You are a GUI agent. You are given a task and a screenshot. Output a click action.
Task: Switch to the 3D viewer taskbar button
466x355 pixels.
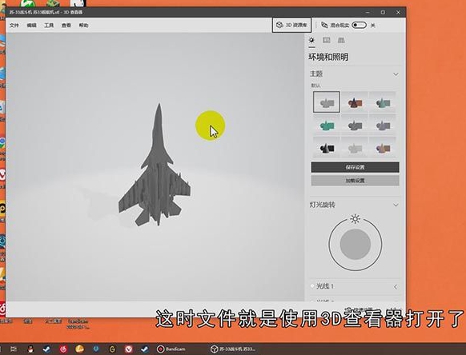(233, 349)
